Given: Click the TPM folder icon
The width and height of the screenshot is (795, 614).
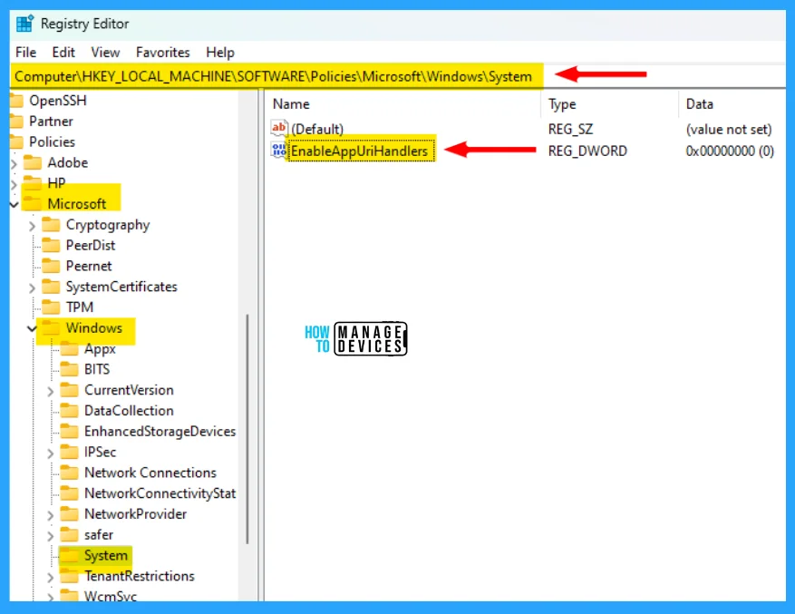Looking at the screenshot, I should pos(51,307).
